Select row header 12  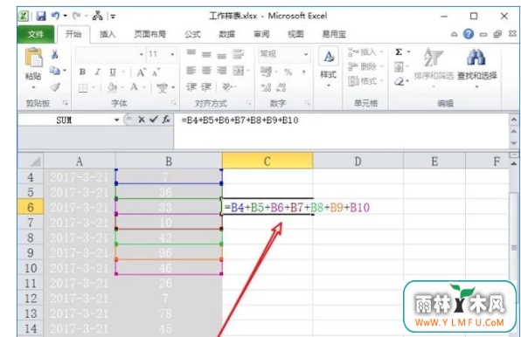point(31,299)
